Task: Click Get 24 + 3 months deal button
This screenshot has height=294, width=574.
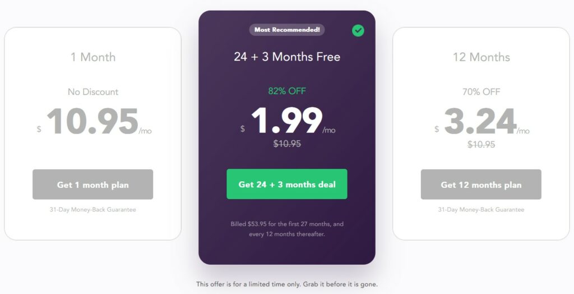Action: [x=287, y=184]
